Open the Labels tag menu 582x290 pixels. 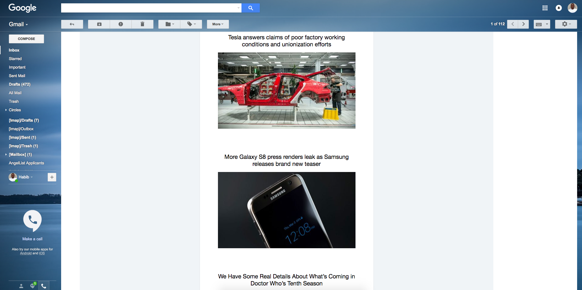pos(191,24)
